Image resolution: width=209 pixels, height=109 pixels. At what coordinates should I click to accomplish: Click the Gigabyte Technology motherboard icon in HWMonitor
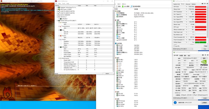click(59, 8)
